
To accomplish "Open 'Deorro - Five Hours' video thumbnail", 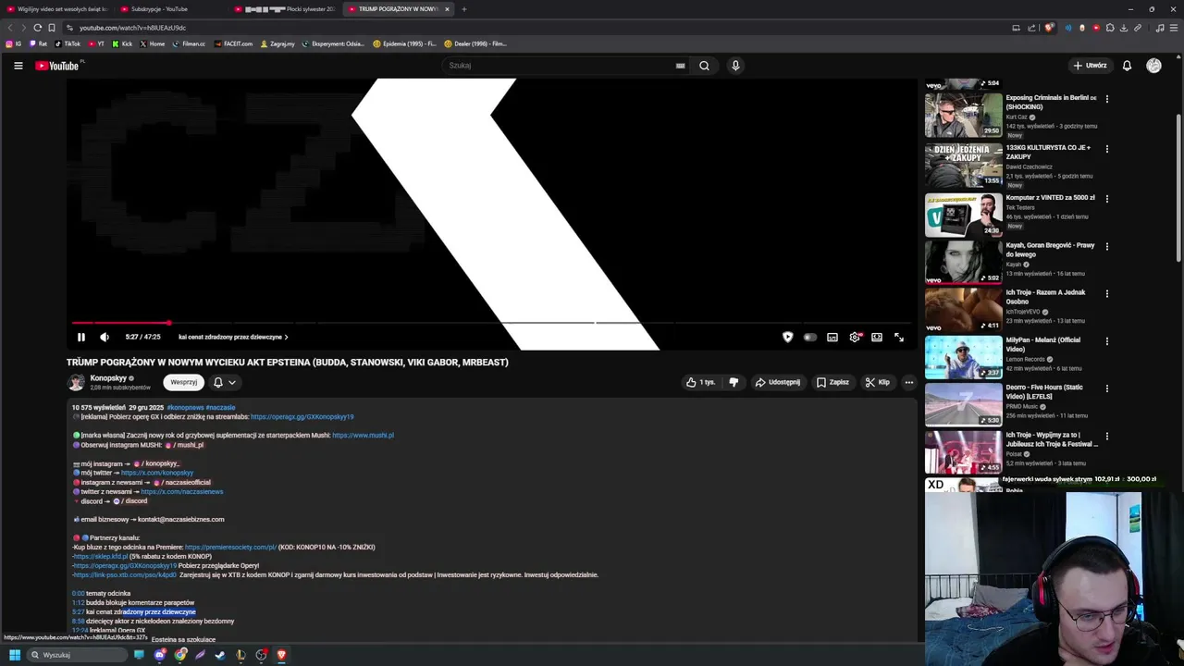I will click(x=963, y=404).
